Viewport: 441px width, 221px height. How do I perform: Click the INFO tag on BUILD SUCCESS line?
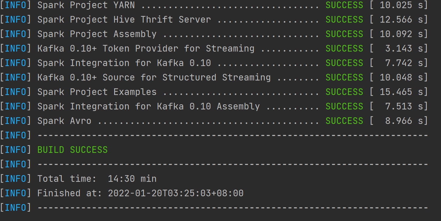16,150
